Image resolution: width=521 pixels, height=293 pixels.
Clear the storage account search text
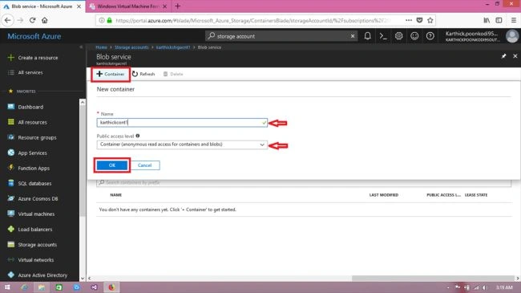pyautogui.click(x=353, y=36)
